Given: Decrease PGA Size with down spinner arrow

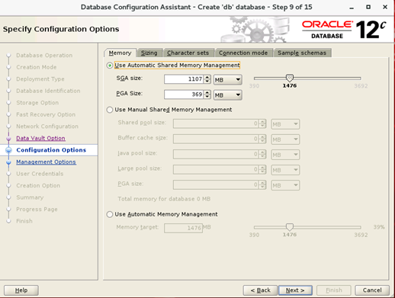Looking at the screenshot, I should [x=207, y=97].
